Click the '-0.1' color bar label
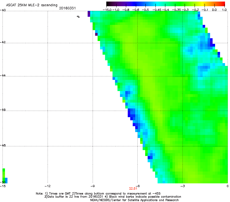 point(205,10)
